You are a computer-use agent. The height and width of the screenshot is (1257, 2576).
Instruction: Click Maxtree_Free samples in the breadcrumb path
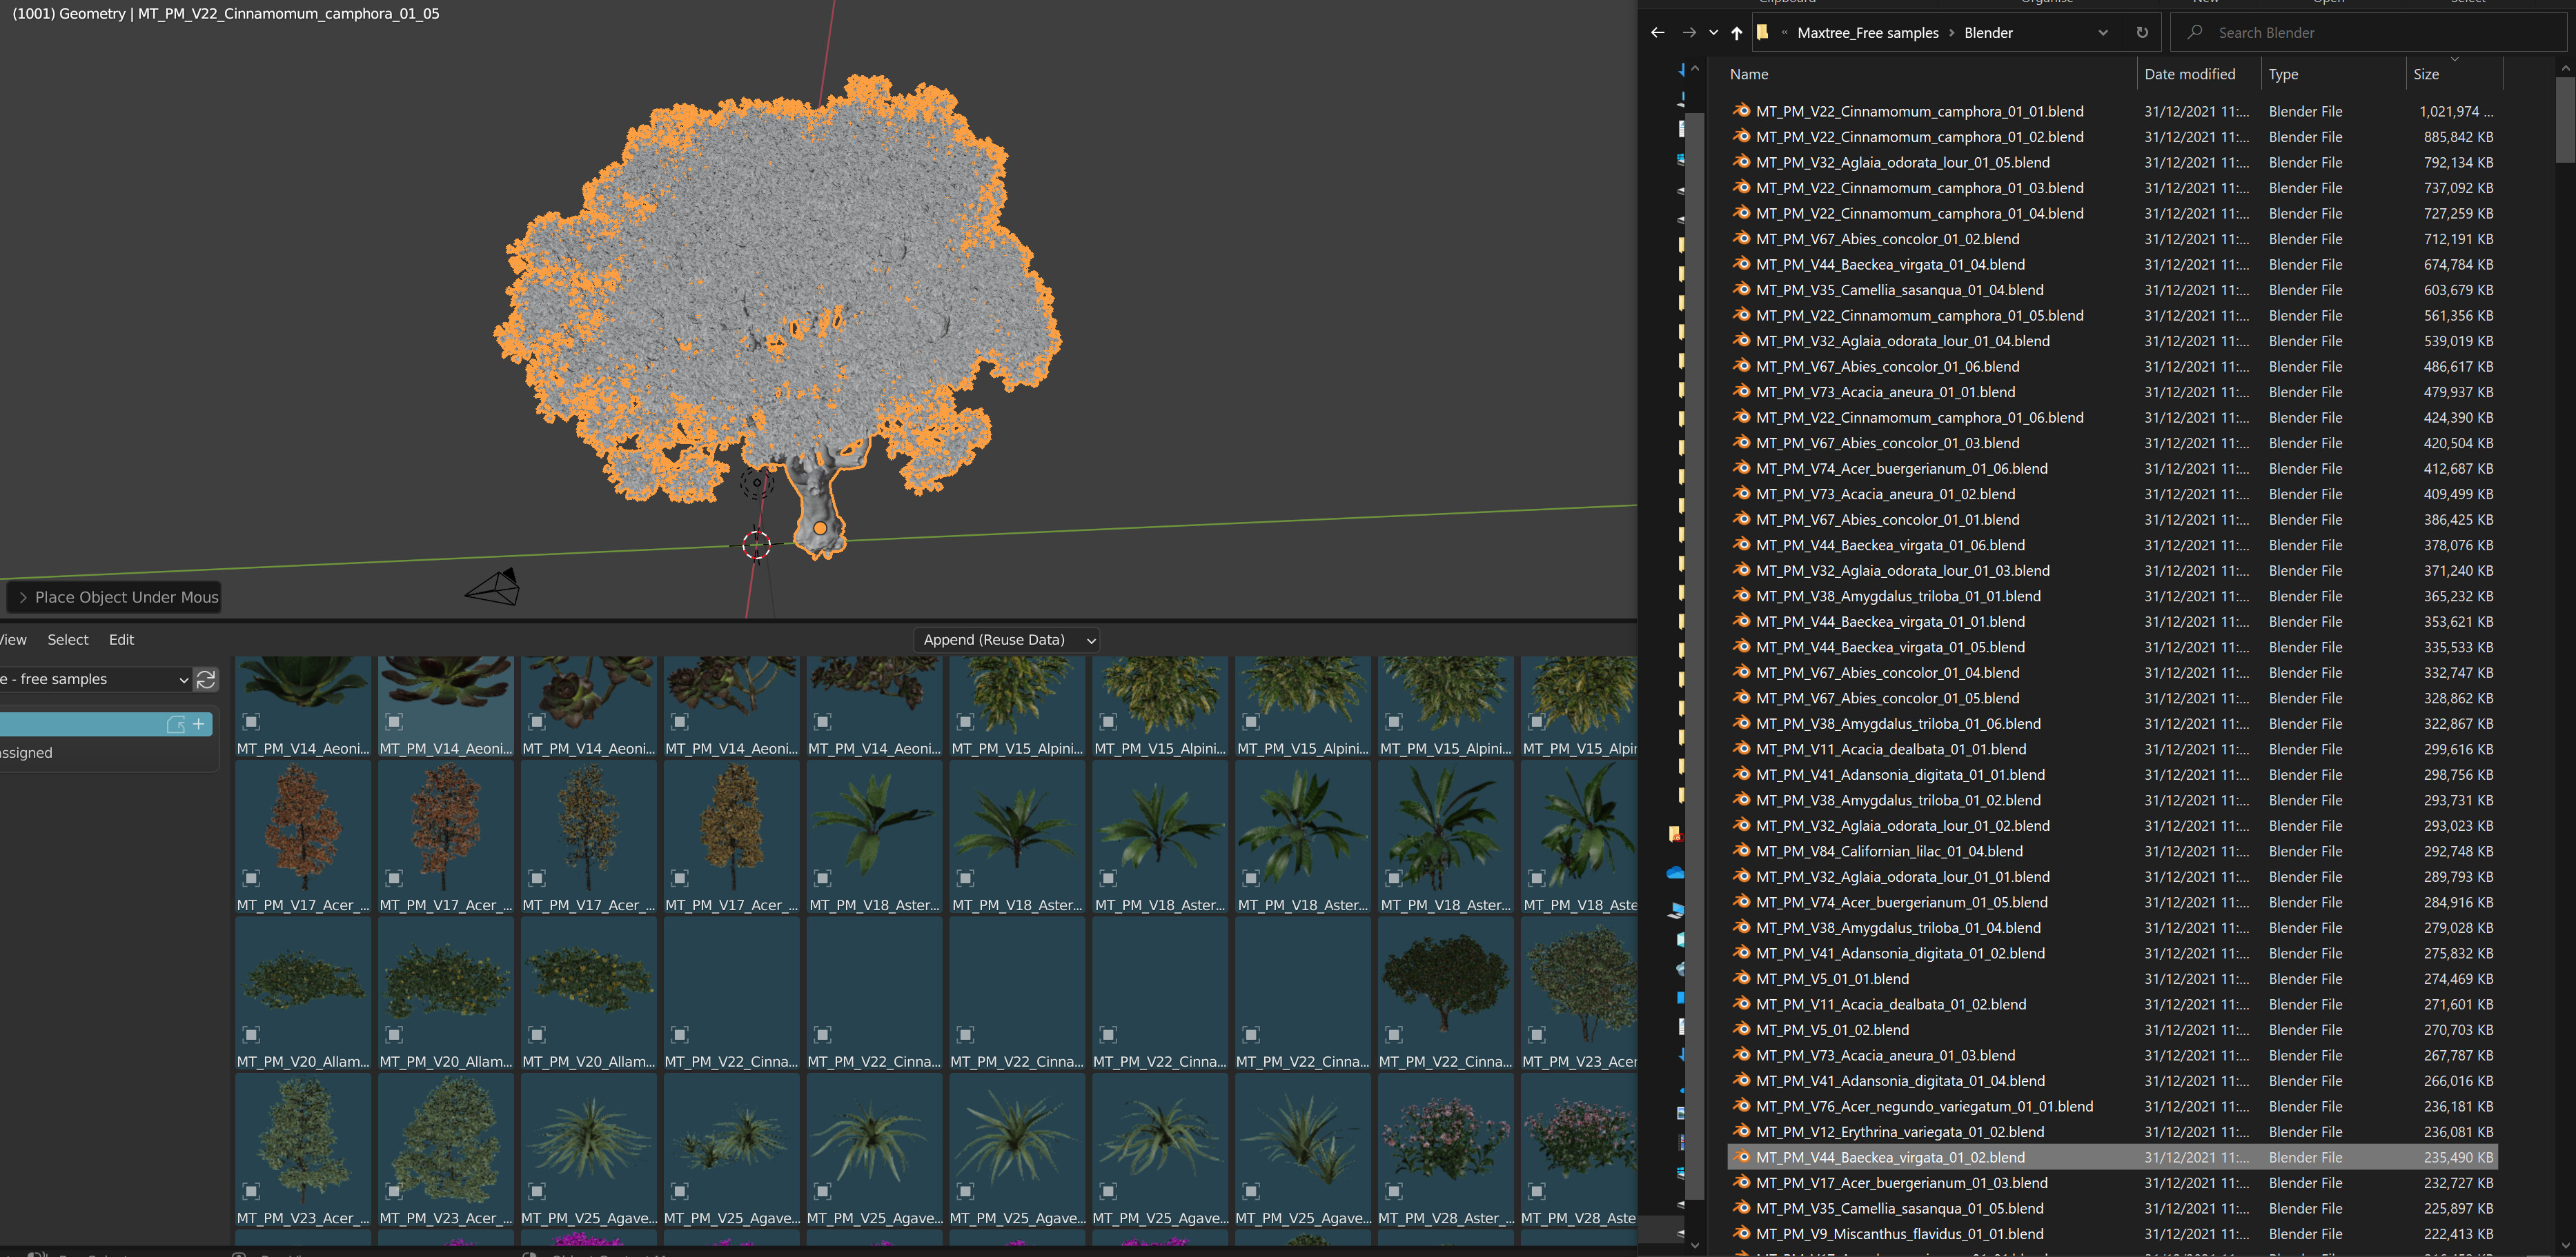[1867, 33]
